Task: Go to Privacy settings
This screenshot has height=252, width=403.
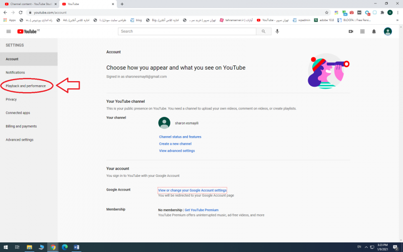Action: 11,99
